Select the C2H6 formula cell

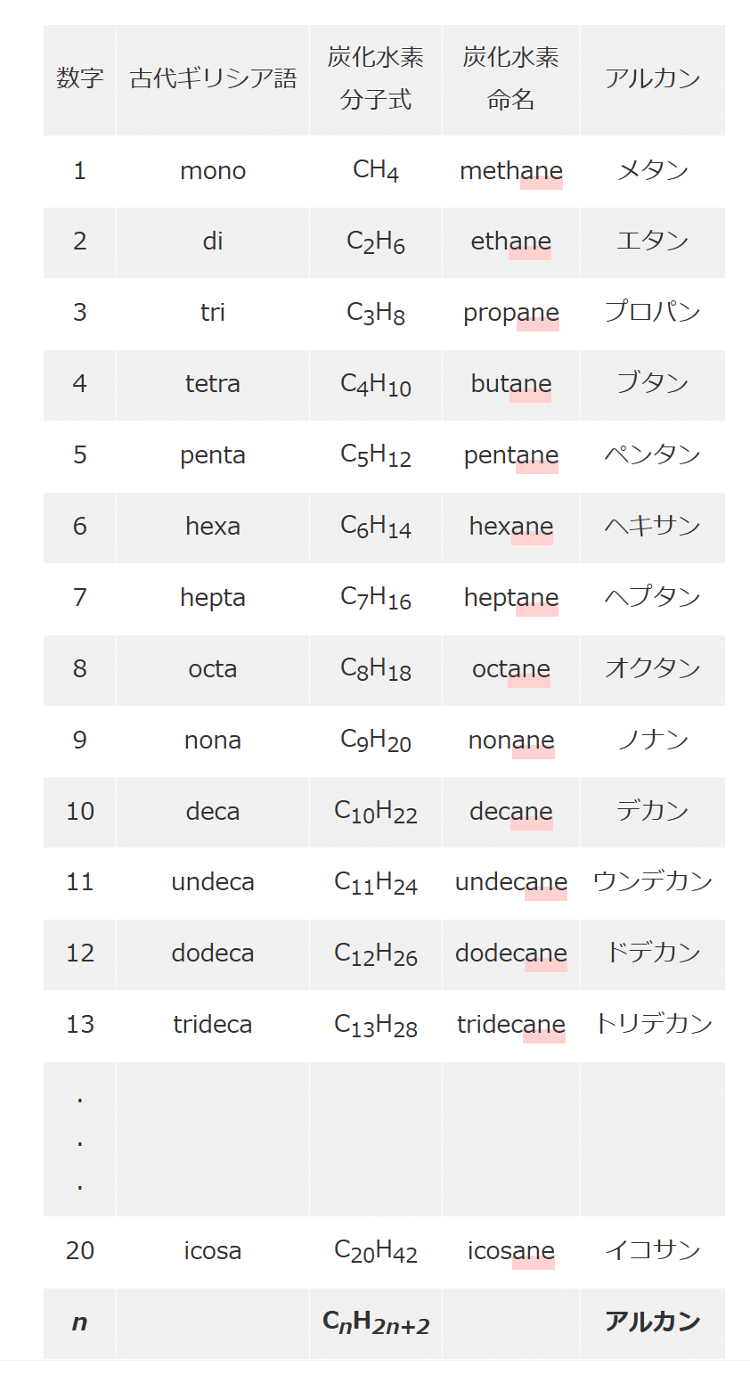pyautogui.click(x=376, y=242)
